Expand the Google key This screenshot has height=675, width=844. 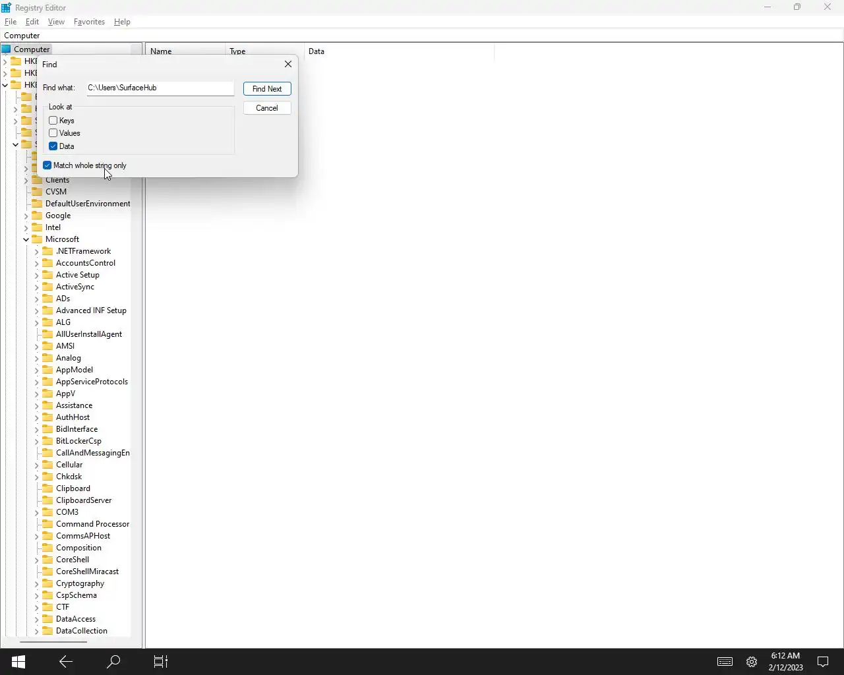(x=26, y=216)
